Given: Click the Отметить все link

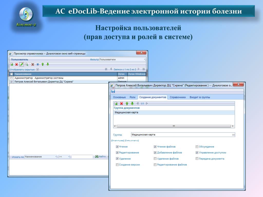Looking at the screenshot, I should tap(117, 141).
